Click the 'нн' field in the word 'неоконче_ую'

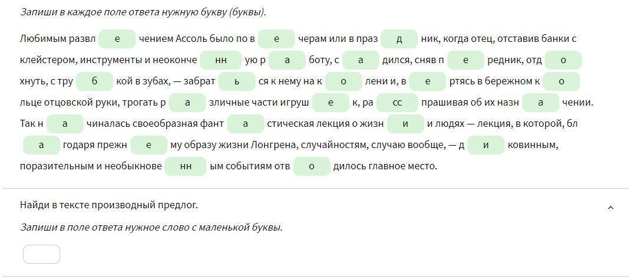tap(221, 60)
